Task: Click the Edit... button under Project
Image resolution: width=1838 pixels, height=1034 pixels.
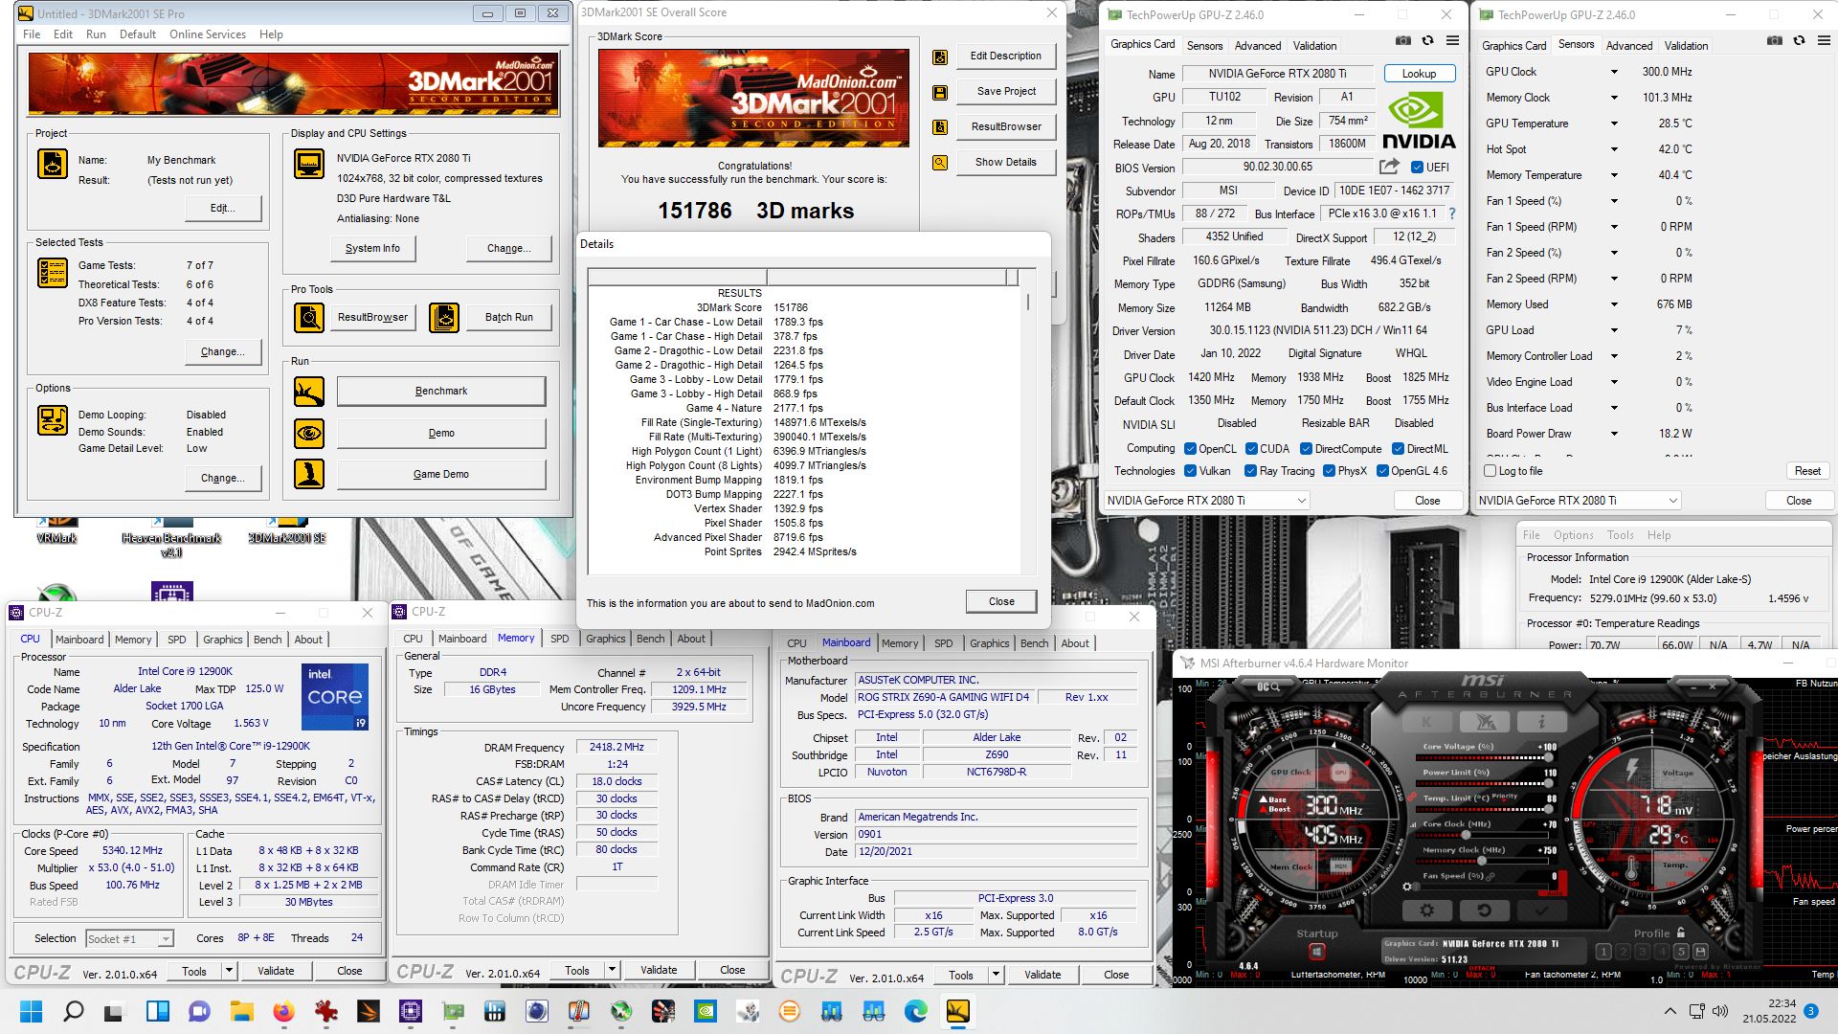Action: (222, 208)
